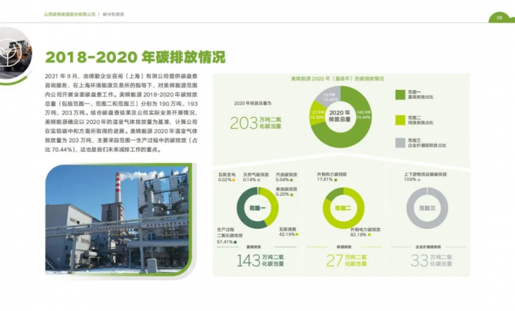Click the 范围二 donut center label
Image resolution: width=515 pixels, height=311 pixels.
click(343, 208)
